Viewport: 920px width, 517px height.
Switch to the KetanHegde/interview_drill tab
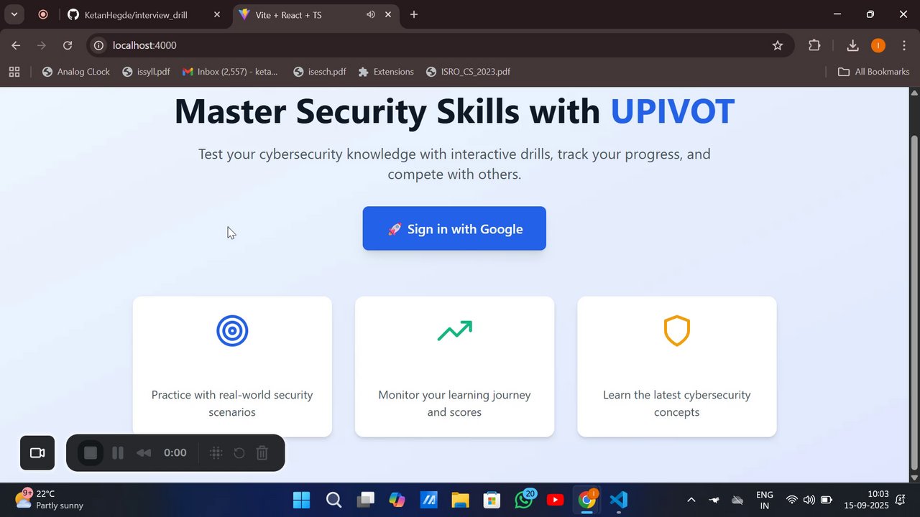[x=142, y=14]
